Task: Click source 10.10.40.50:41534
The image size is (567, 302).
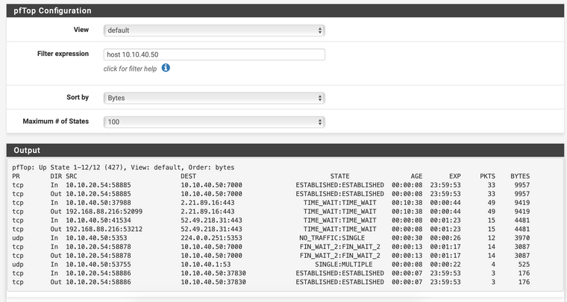Action: [98, 221]
